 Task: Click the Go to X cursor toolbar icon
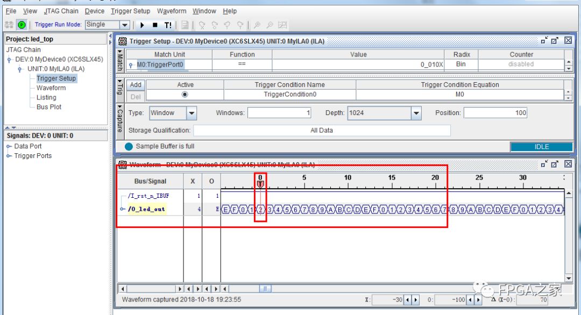click(x=202, y=25)
